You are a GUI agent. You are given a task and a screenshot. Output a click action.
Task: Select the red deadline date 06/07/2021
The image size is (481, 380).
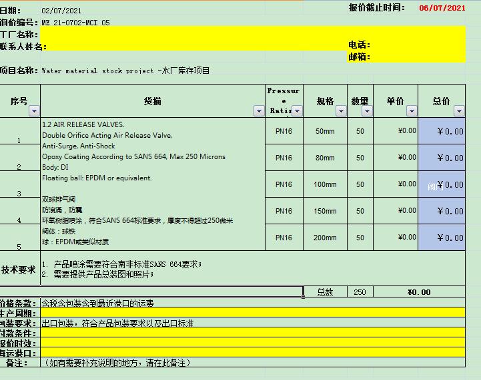442,8
